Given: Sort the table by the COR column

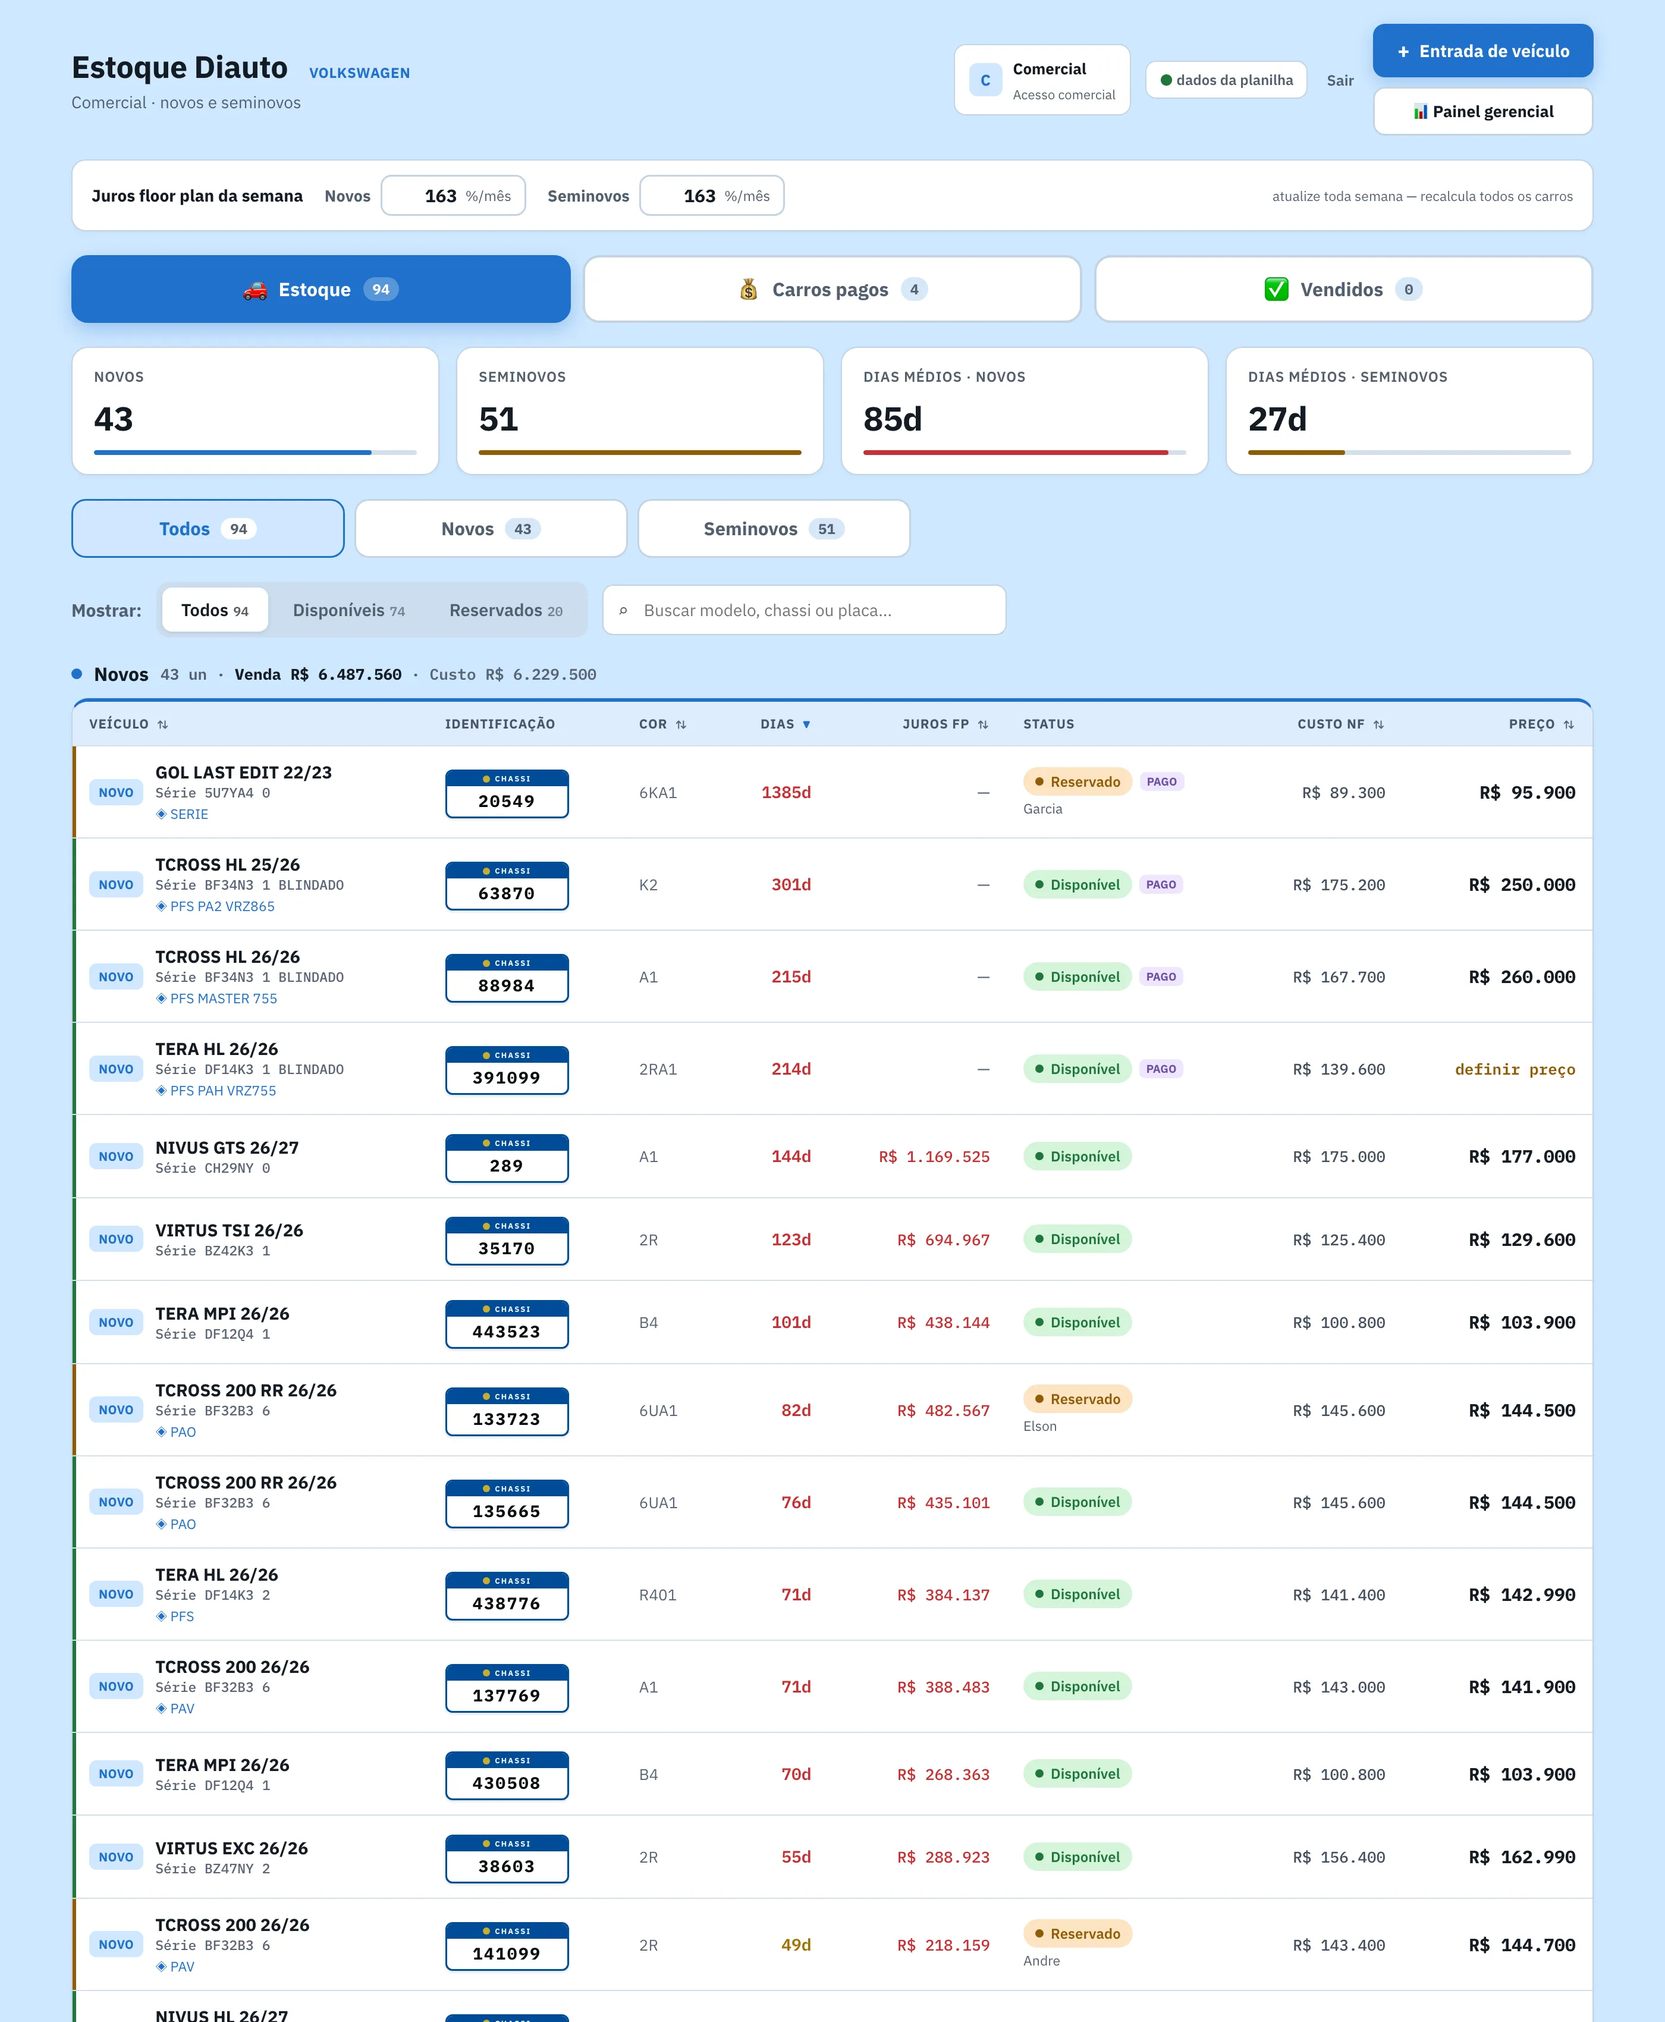Looking at the screenshot, I should [x=663, y=724].
